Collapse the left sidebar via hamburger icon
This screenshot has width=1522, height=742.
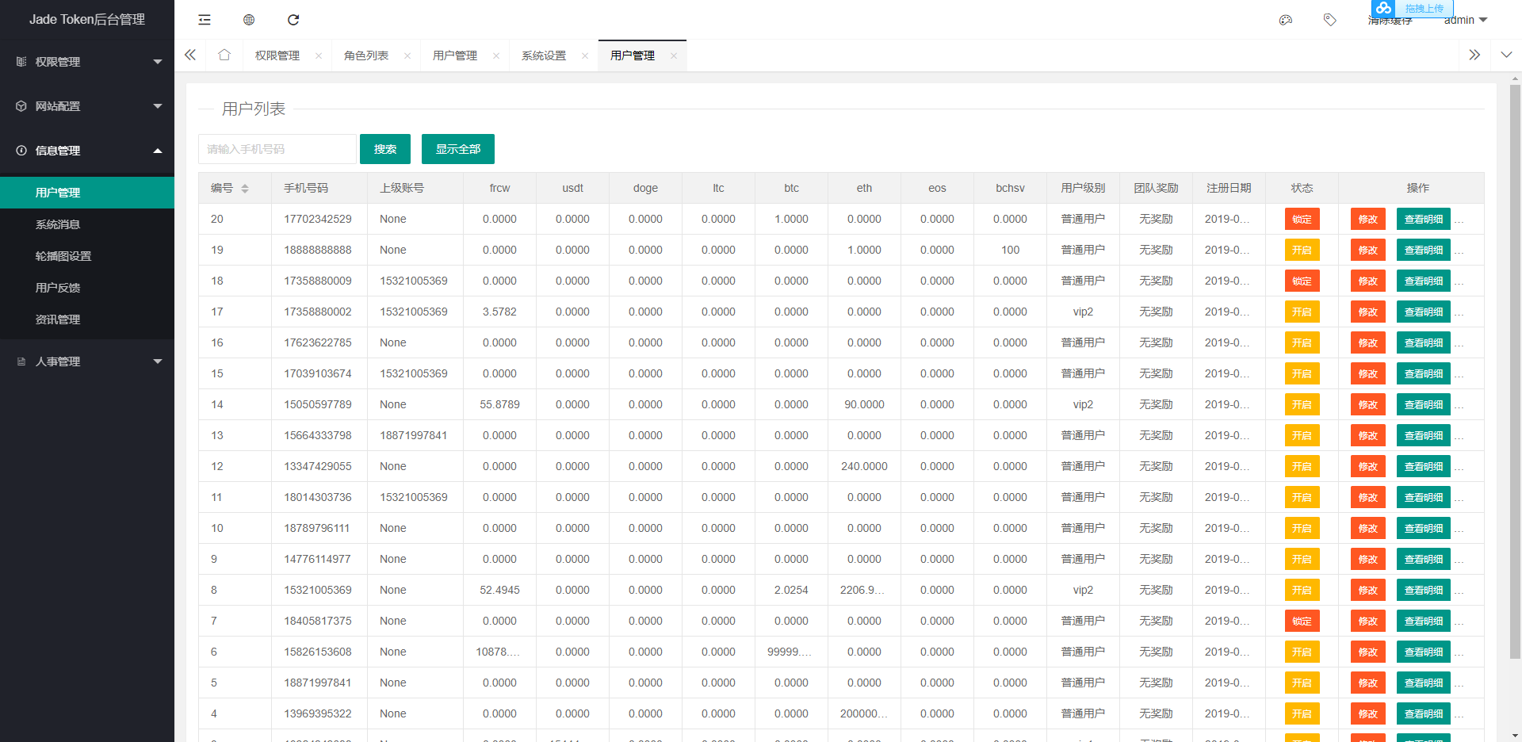point(204,19)
